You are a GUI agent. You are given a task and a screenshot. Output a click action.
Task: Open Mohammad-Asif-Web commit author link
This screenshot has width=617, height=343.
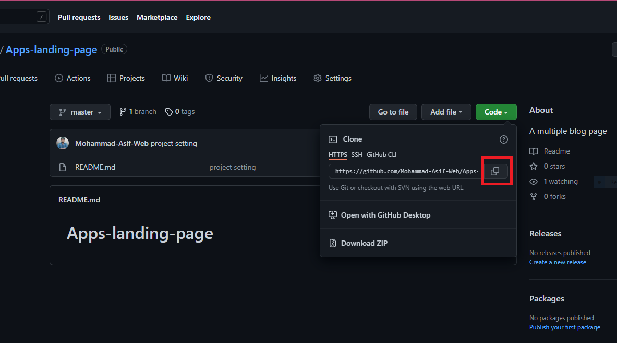pyautogui.click(x=112, y=144)
